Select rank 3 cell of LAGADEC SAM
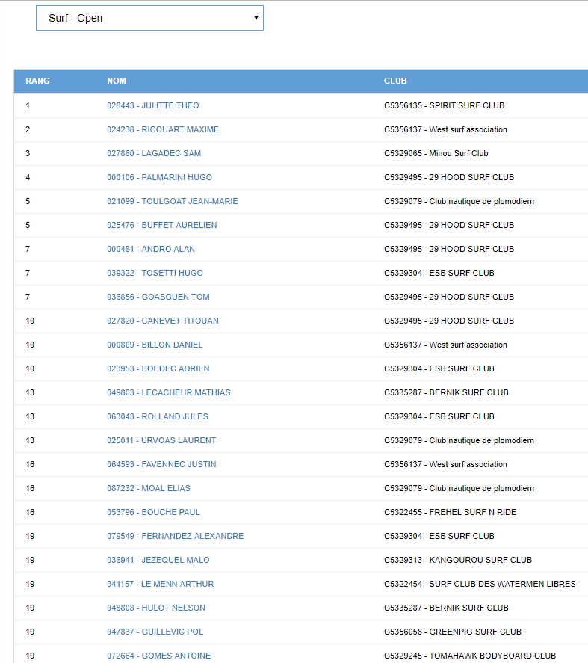The width and height of the screenshot is (588, 663). 28,153
